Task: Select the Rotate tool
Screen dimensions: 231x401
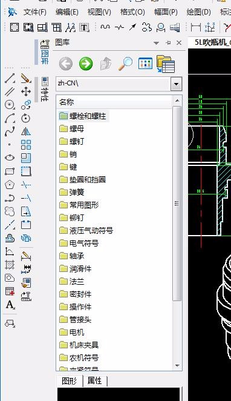Action: [x=26, y=118]
